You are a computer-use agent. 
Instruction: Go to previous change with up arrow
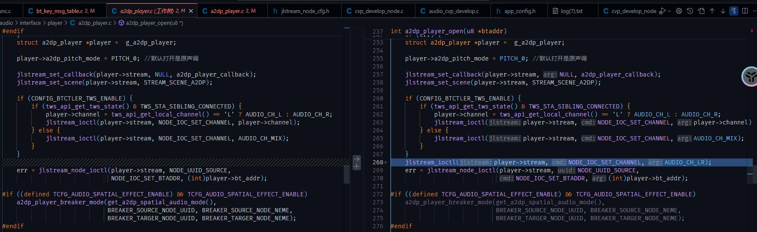pos(712,11)
